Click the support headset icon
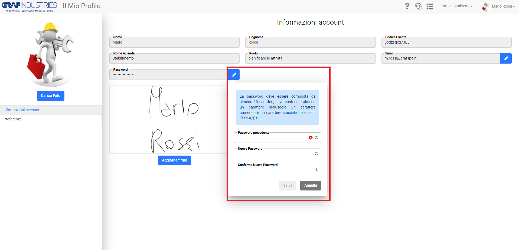Image resolution: width=519 pixels, height=250 pixels. (418, 6)
